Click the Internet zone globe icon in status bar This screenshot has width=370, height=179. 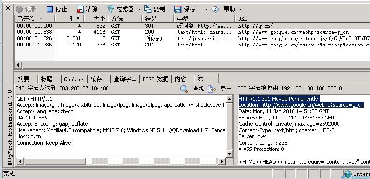pos(348,174)
